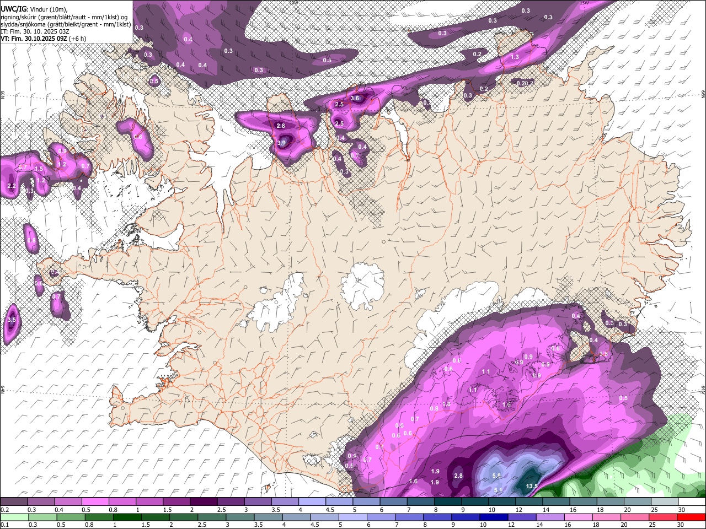Click the 15W longitude label
Screen dimensions: 706x529
(584, 3)
